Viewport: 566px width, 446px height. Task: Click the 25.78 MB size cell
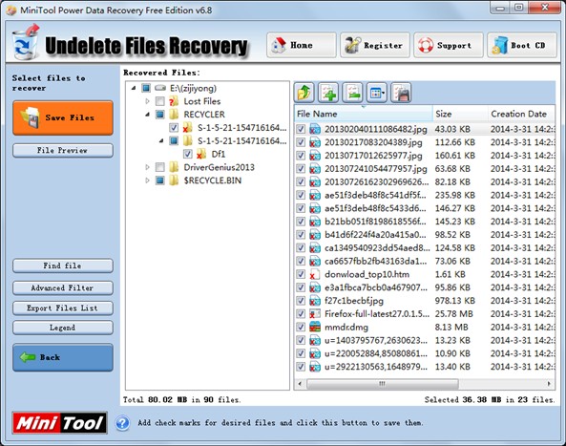[x=453, y=314]
